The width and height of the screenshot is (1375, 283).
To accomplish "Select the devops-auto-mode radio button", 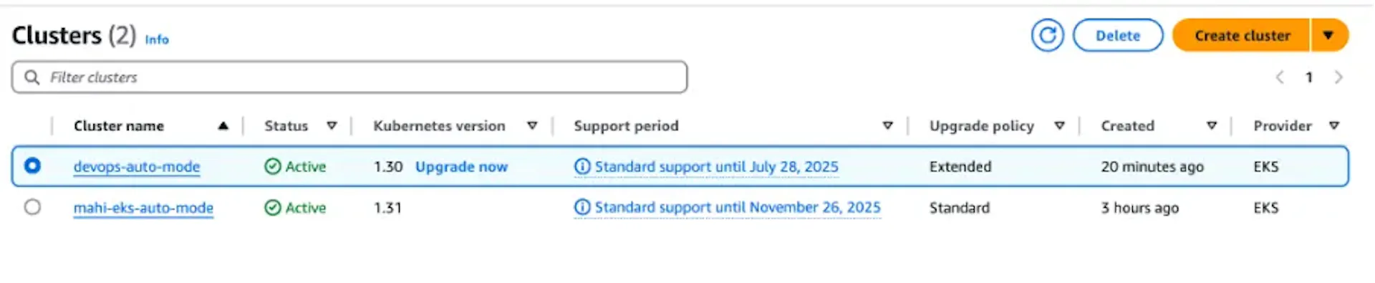I will point(32,166).
